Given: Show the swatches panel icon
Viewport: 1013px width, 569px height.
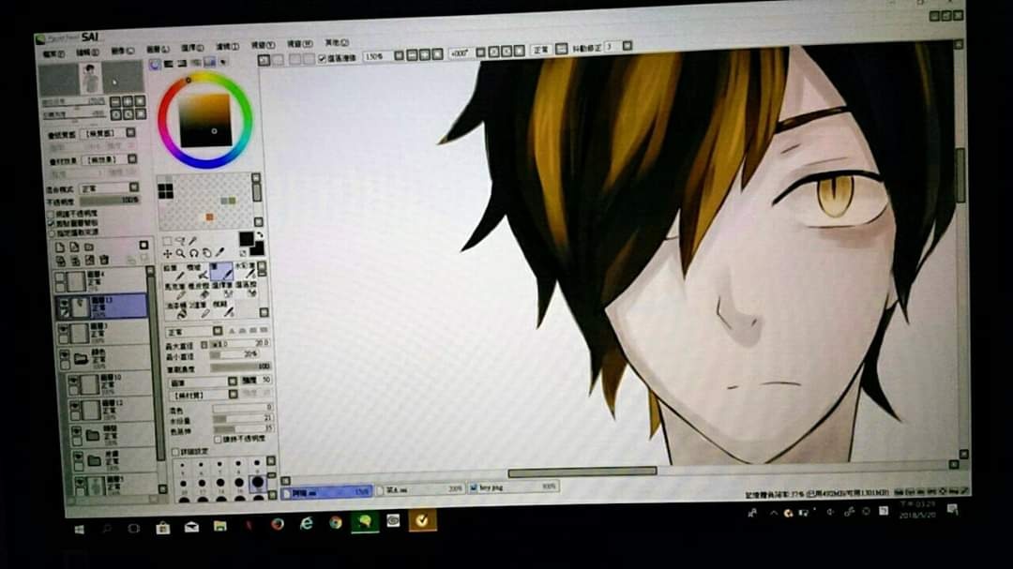Looking at the screenshot, I should pyautogui.click(x=209, y=62).
